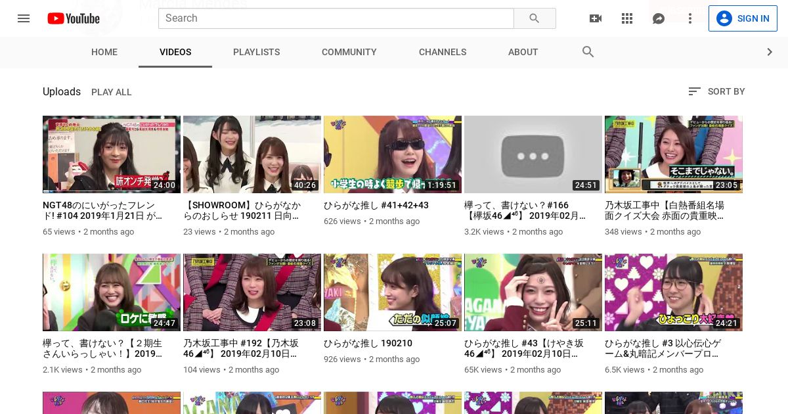Viewport: 788px width, 414px height.
Task: Open the YouTube apps grid icon
Action: pos(627,18)
